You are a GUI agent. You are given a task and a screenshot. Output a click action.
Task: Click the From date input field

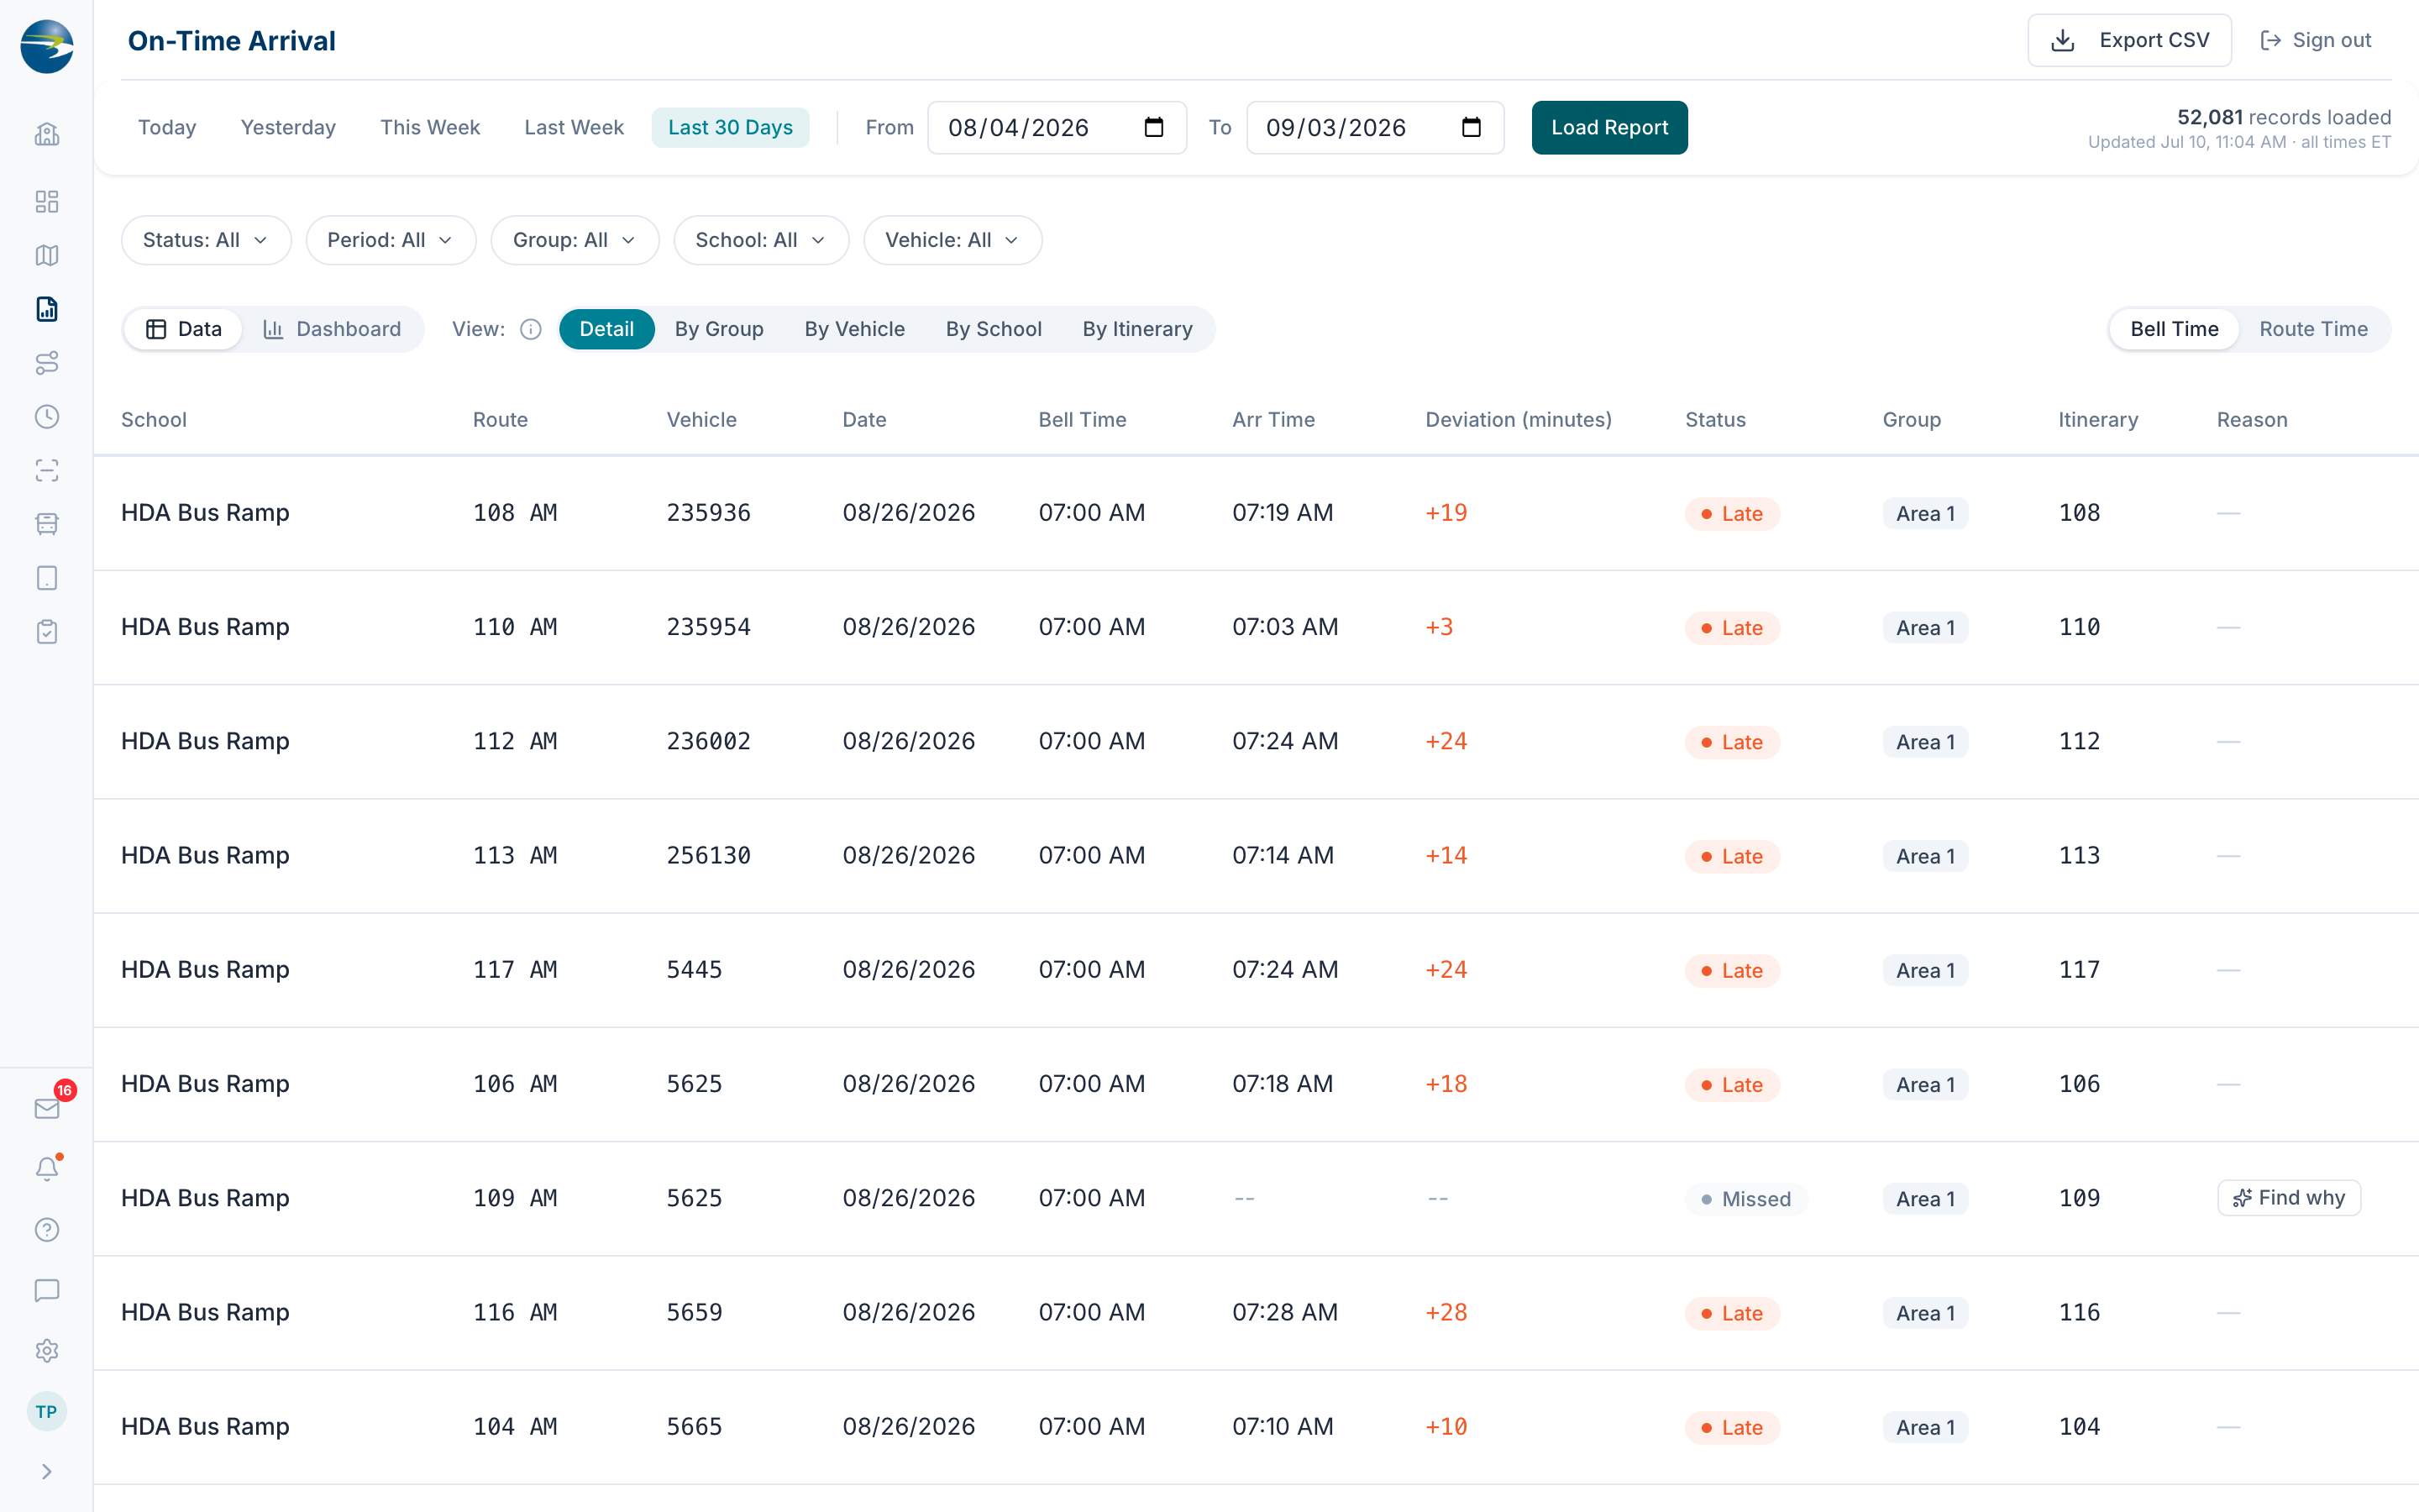tap(1057, 128)
